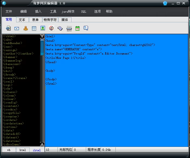
Task: Select the vb tag list tab
Action: click(x=9, y=150)
